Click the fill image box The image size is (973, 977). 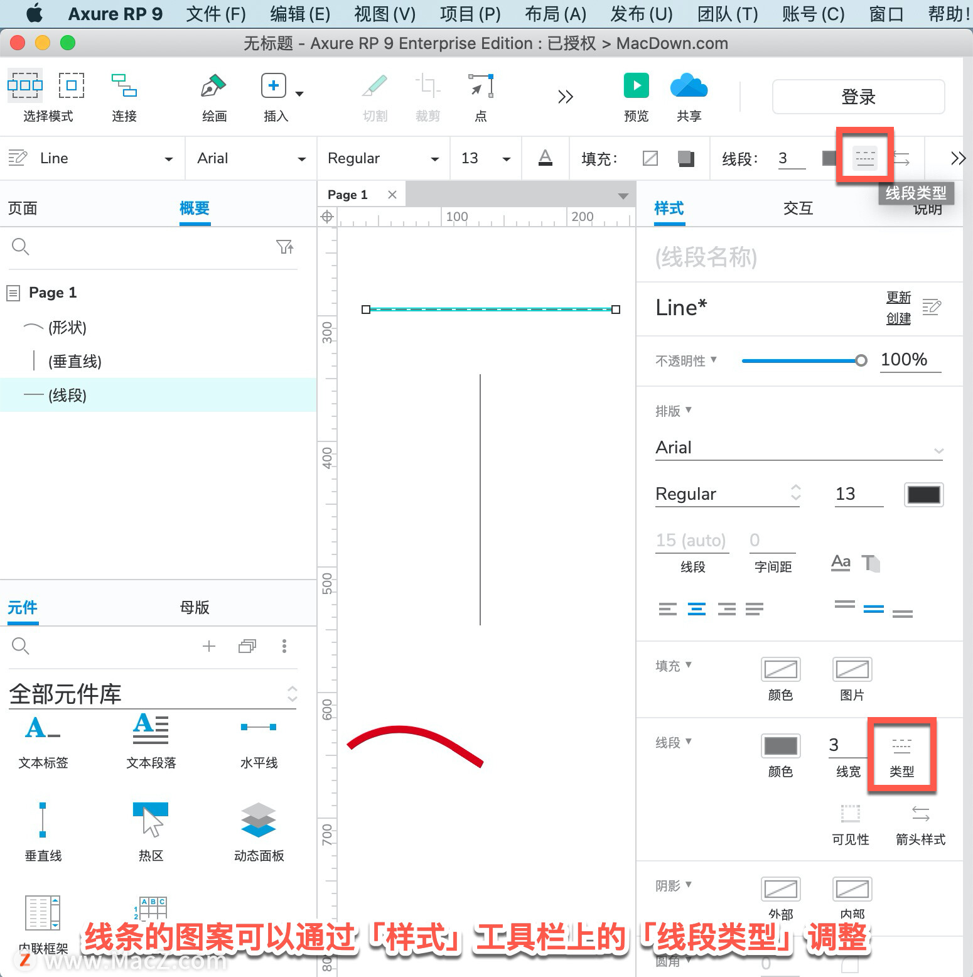pos(852,669)
